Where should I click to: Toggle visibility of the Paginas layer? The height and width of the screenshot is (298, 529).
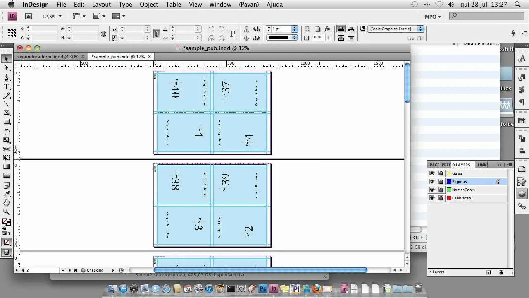click(x=432, y=182)
